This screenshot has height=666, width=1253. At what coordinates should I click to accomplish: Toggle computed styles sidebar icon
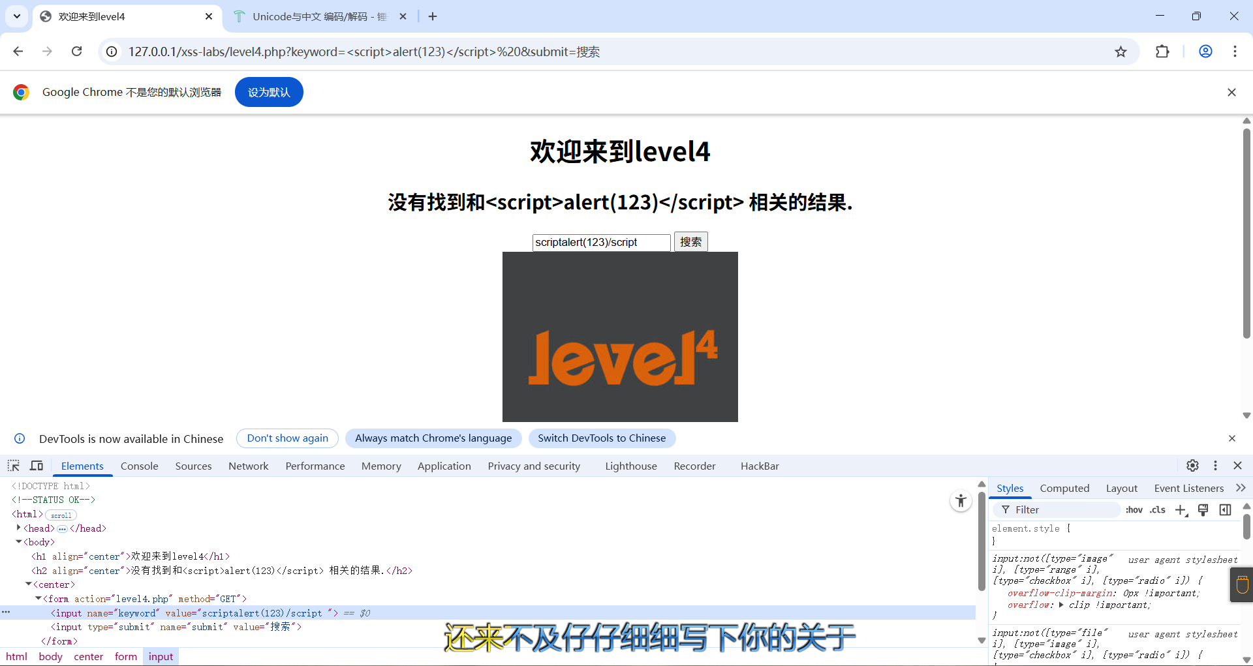point(1225,509)
